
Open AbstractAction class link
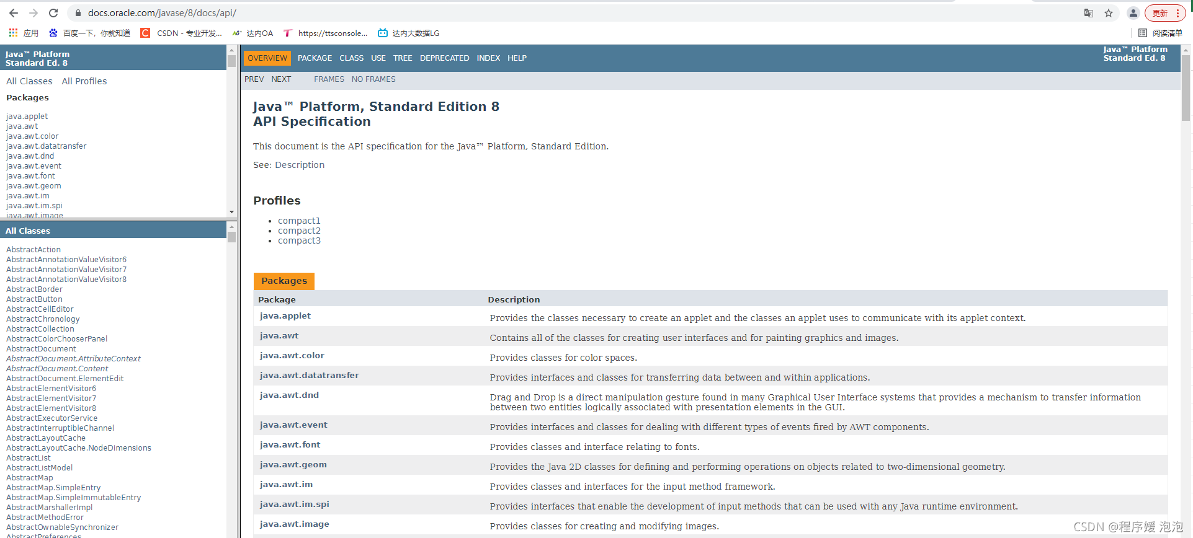(x=34, y=250)
